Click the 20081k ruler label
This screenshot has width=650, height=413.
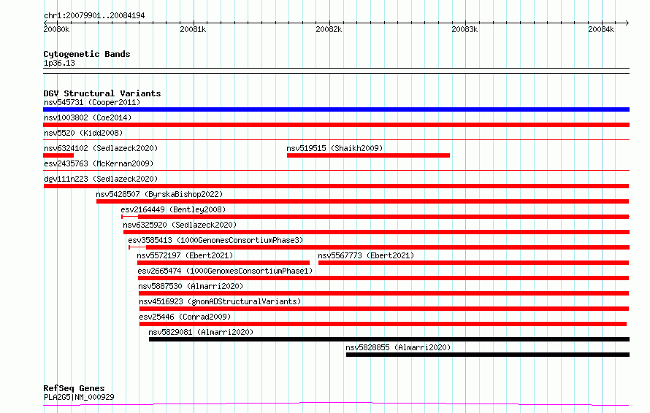click(193, 29)
